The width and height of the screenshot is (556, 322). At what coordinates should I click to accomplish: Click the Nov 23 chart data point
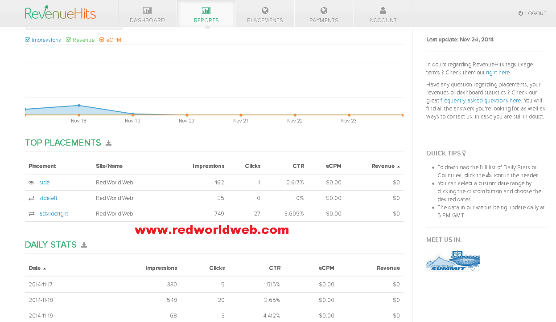coord(349,115)
